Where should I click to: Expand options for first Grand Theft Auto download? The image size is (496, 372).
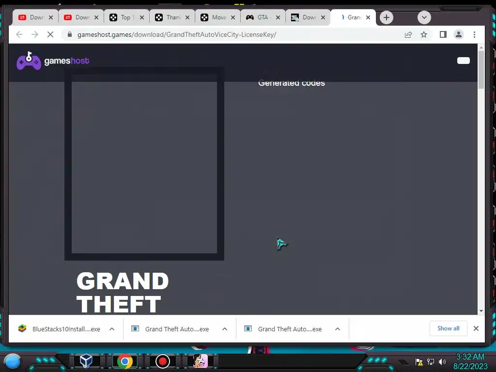[225, 329]
